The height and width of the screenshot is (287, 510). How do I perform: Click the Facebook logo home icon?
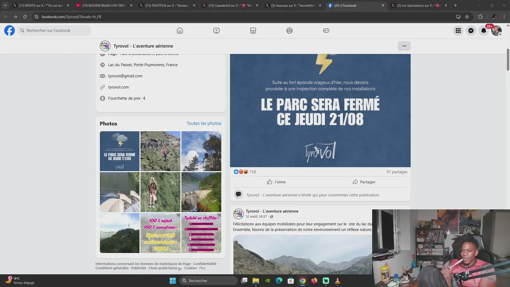pos(10,30)
